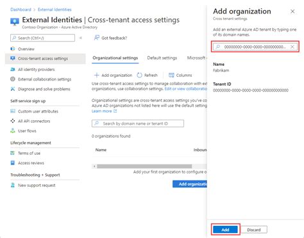This screenshot has width=304, height=238.
Task: Click the Discard button
Action: 254,230
